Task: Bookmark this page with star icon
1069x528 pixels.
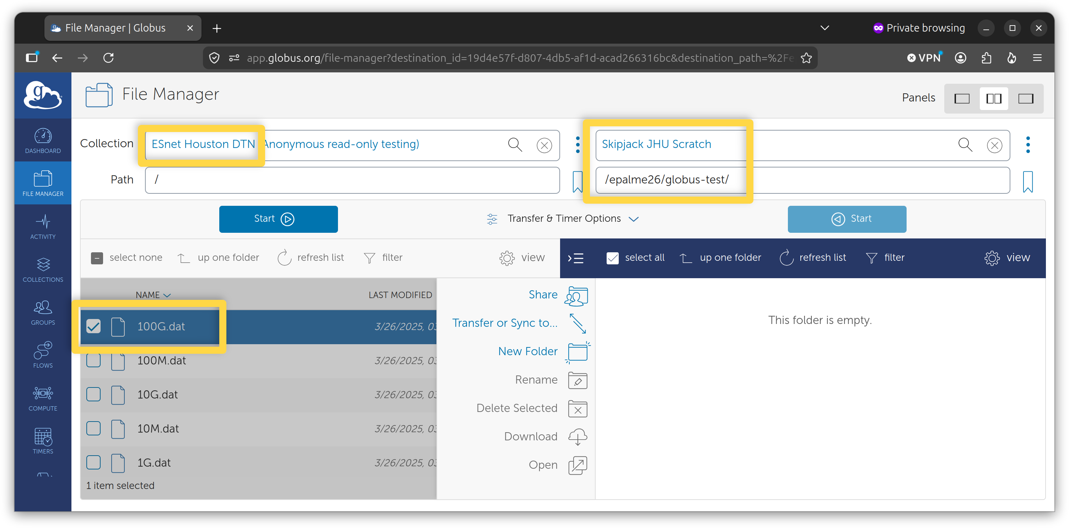Action: coord(806,58)
